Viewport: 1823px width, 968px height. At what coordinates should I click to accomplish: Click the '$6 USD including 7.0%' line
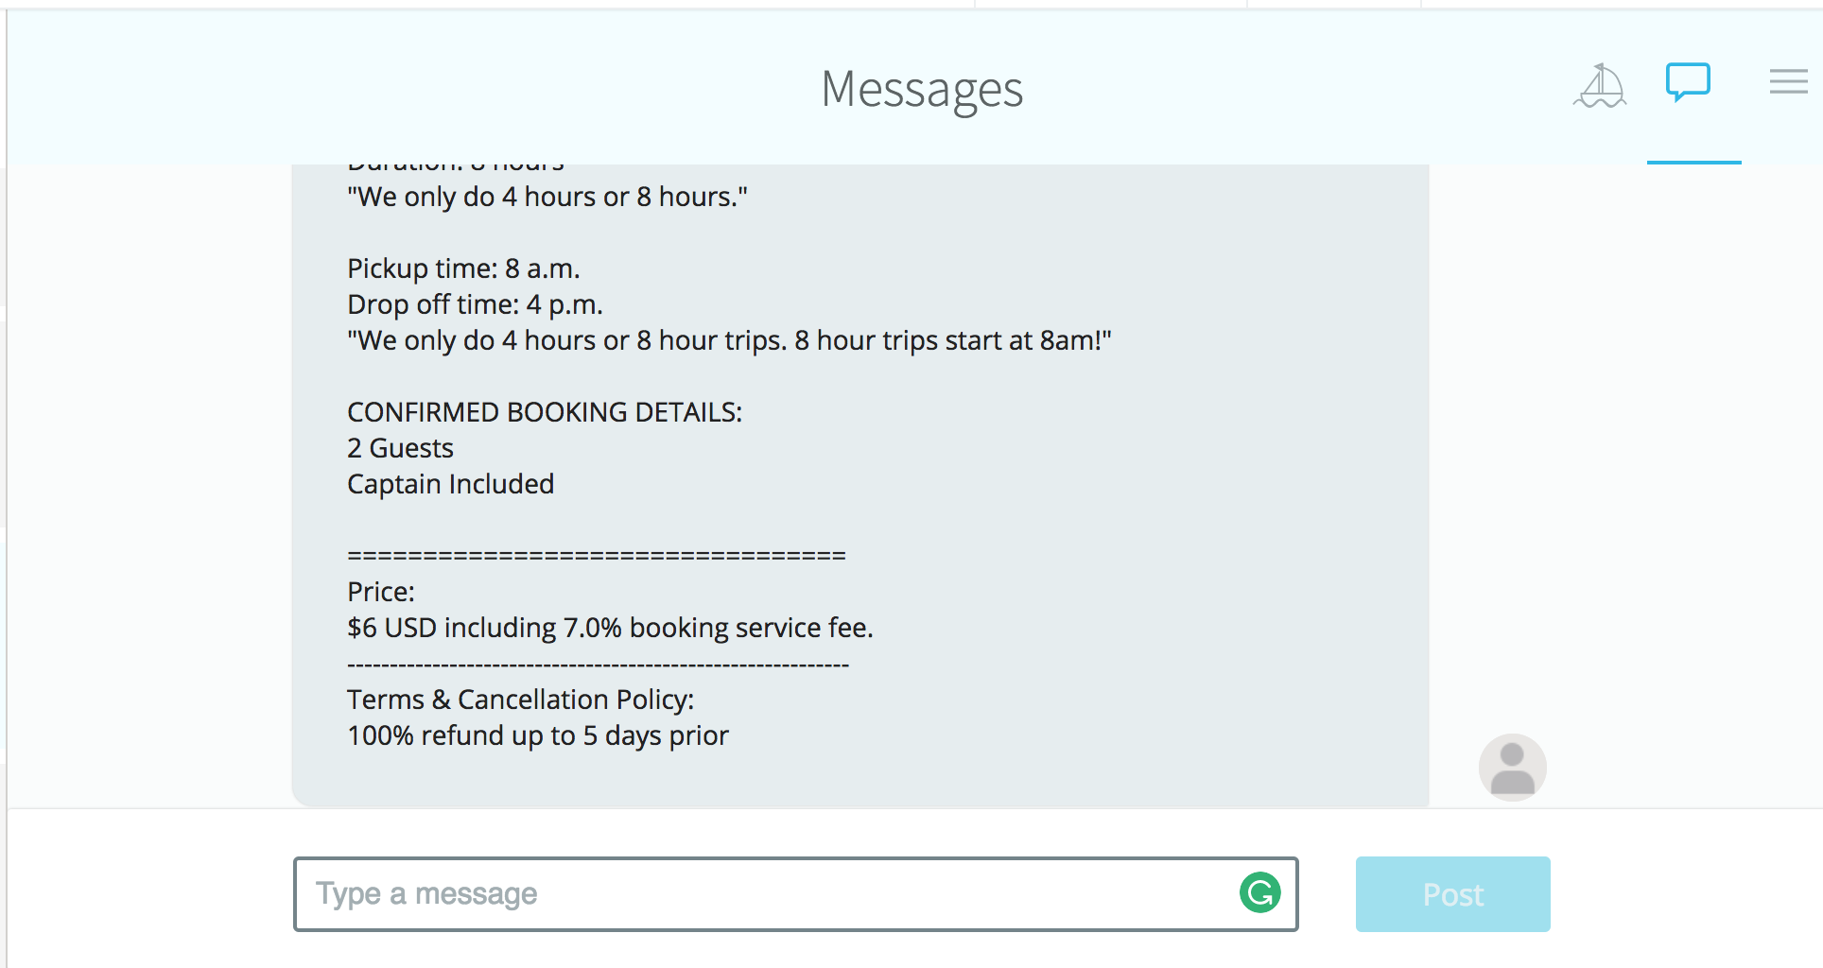(x=610, y=628)
